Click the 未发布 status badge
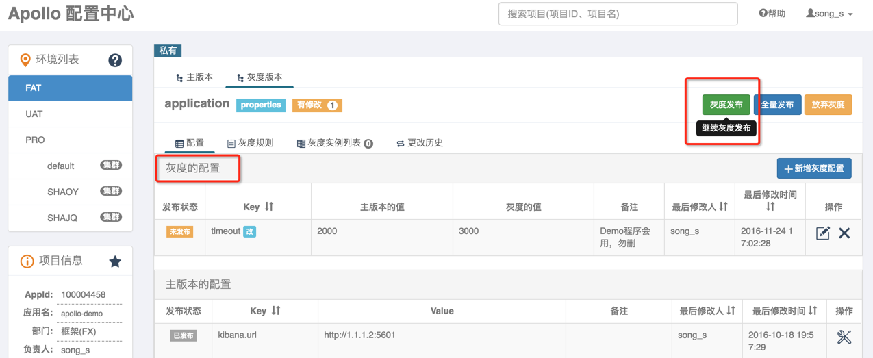 [x=179, y=232]
